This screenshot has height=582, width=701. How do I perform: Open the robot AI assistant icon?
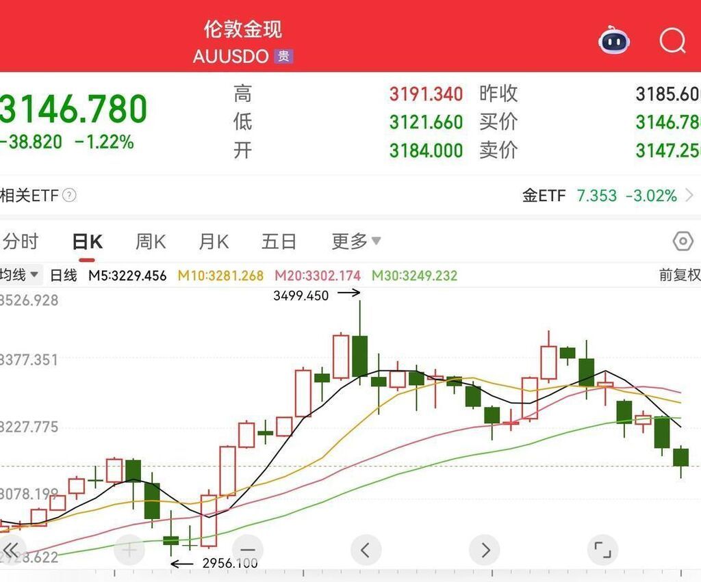click(614, 41)
